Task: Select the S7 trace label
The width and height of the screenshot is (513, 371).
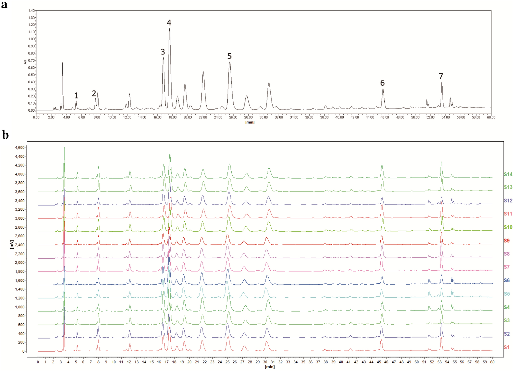Action: pyautogui.click(x=507, y=267)
